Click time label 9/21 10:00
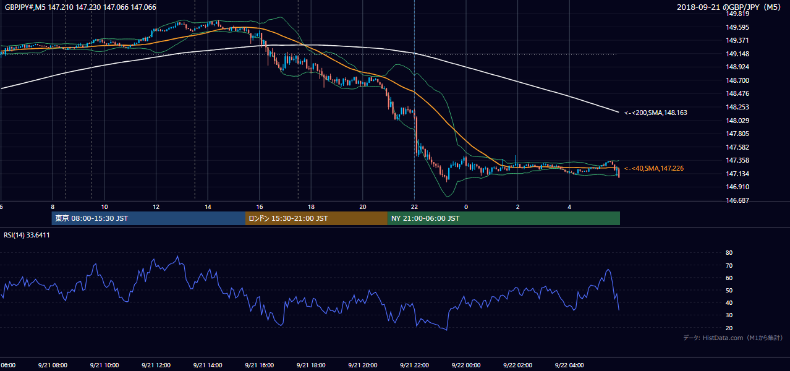Image resolution: width=790 pixels, height=371 pixels. tap(104, 365)
